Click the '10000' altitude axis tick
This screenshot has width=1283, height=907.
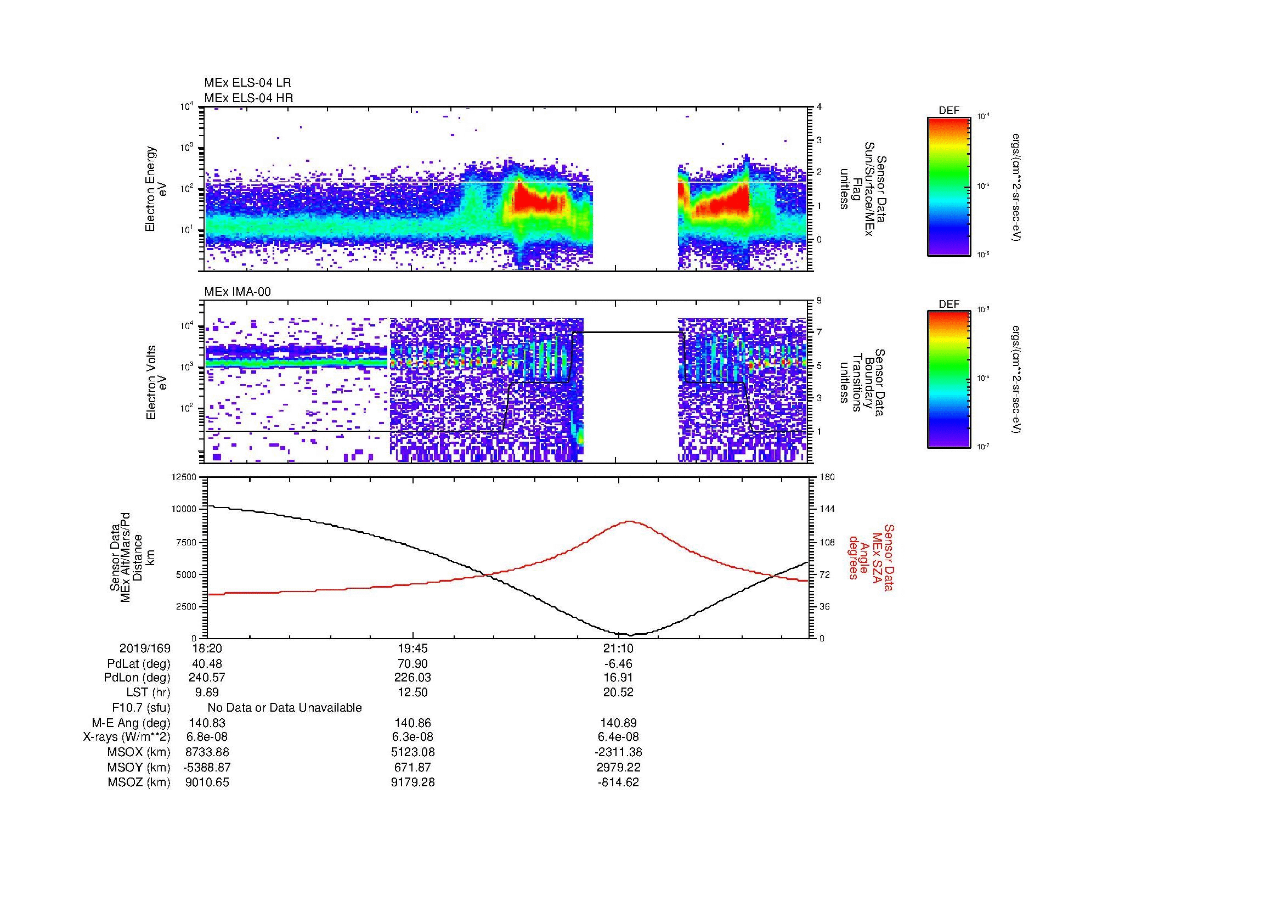[184, 509]
